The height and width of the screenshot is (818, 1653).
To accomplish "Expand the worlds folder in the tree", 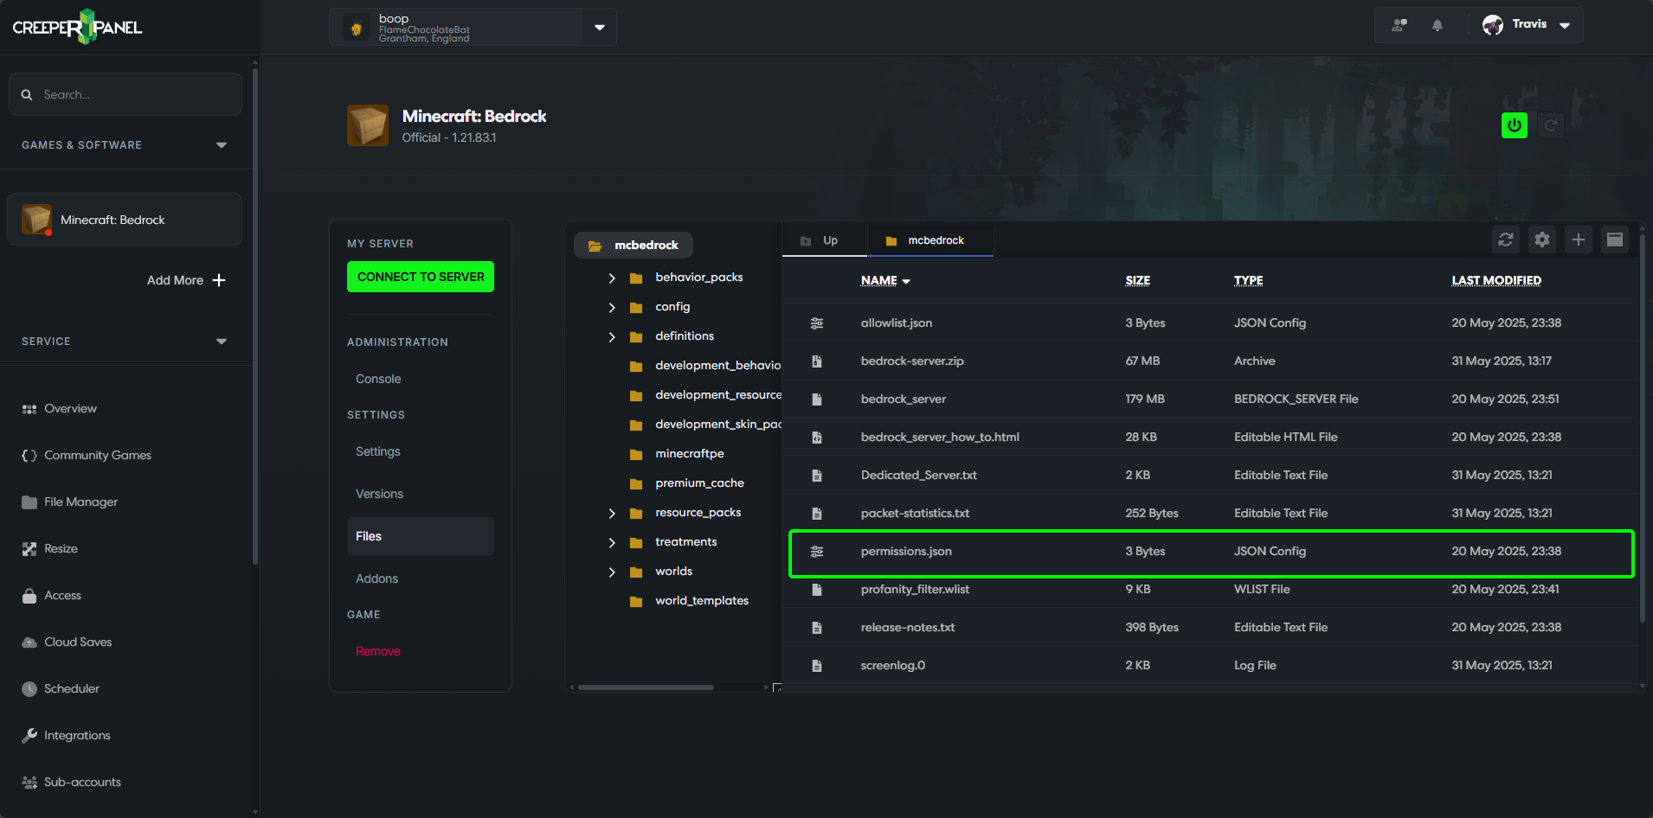I will click(x=613, y=572).
